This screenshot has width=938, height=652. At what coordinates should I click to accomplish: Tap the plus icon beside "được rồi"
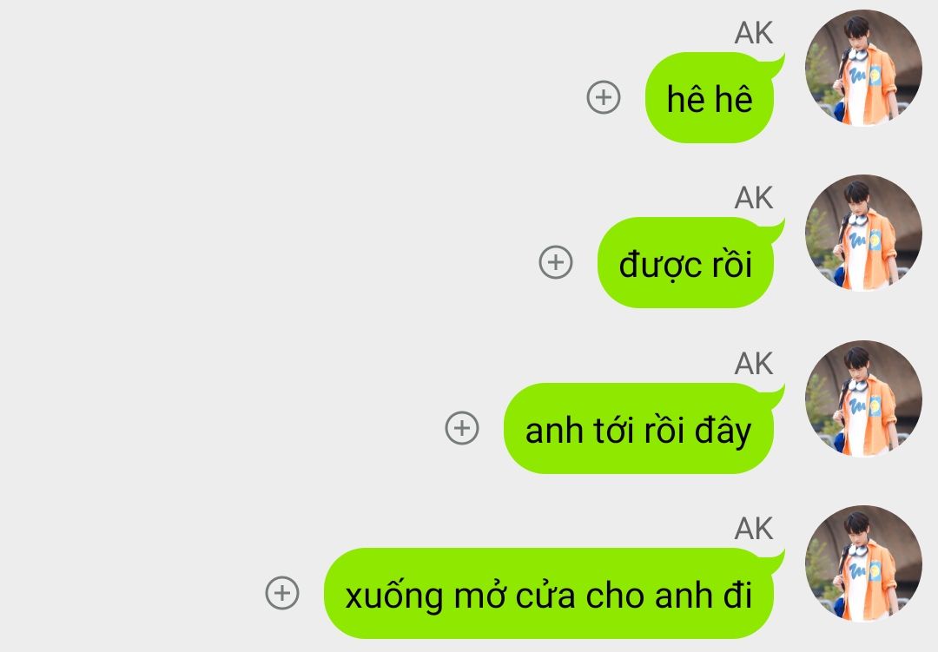tap(556, 262)
